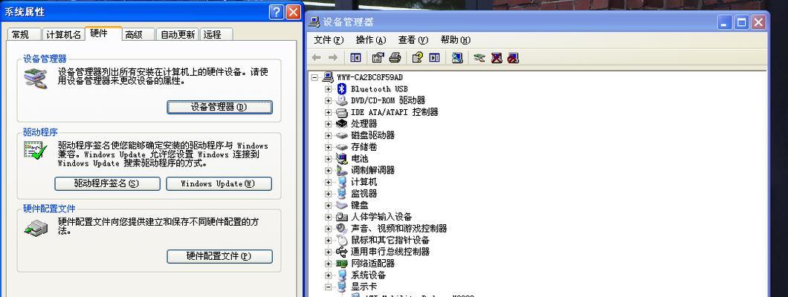Click the driver signing checkmark icon in 驱动程序
788x297 pixels.
(35, 150)
